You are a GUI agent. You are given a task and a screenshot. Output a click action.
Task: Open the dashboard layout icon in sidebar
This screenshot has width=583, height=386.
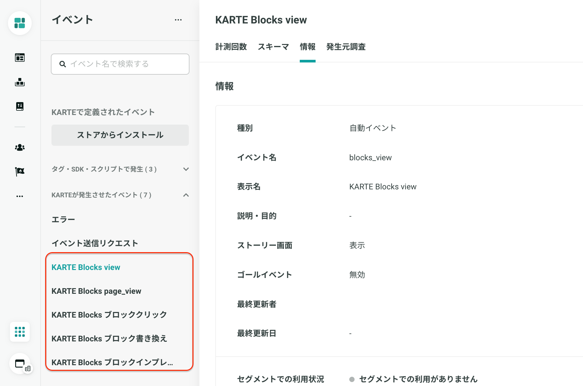tap(20, 58)
